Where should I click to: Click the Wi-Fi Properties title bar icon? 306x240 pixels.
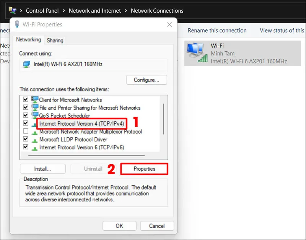point(17,24)
